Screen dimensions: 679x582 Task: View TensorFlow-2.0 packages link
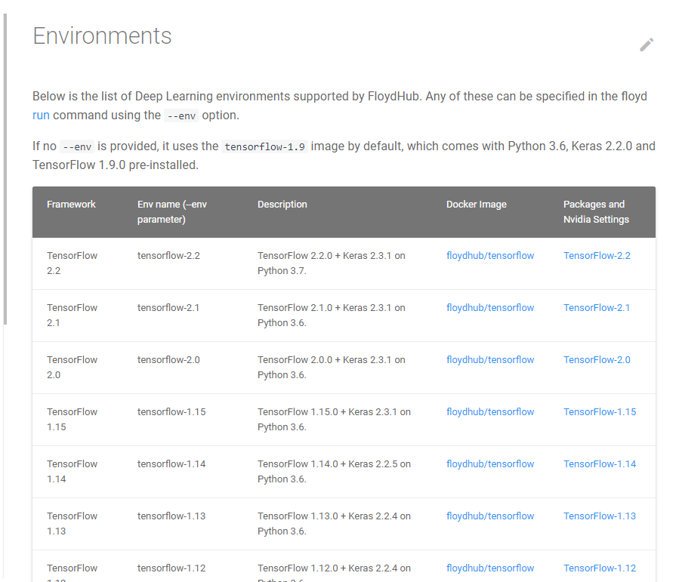597,359
